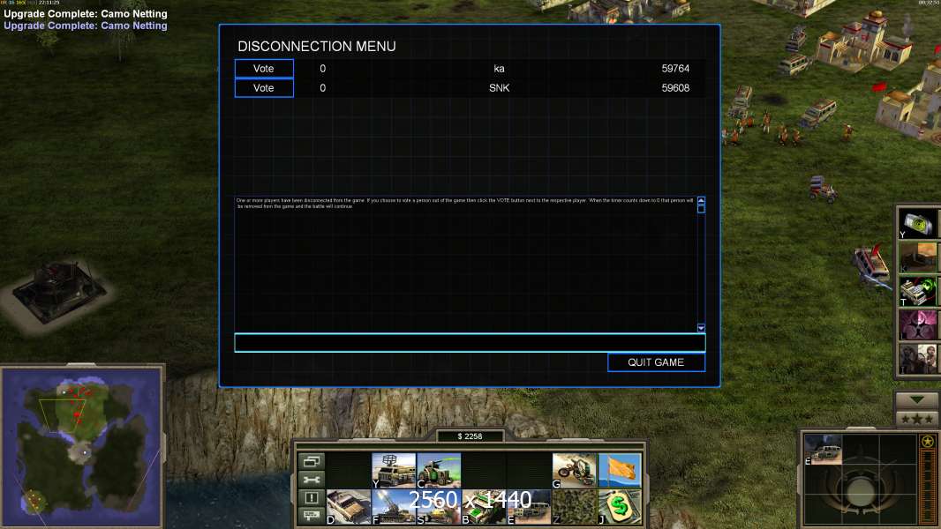941x529 pixels.
Task: Select the timer value 59764
Action: [x=675, y=68]
